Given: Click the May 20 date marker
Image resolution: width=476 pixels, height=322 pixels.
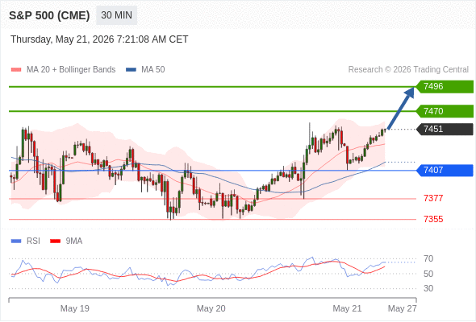Looking at the screenshot, I should (x=211, y=308).
